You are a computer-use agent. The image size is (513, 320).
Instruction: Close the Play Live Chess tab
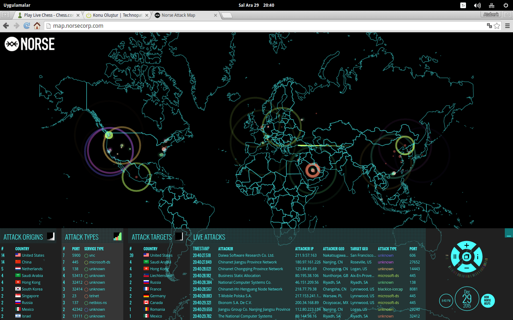coord(78,15)
